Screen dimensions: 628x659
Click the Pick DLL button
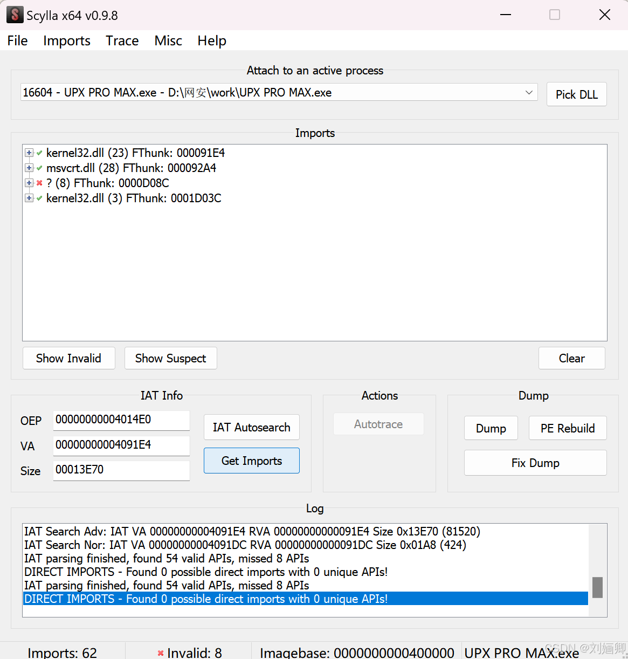click(576, 94)
